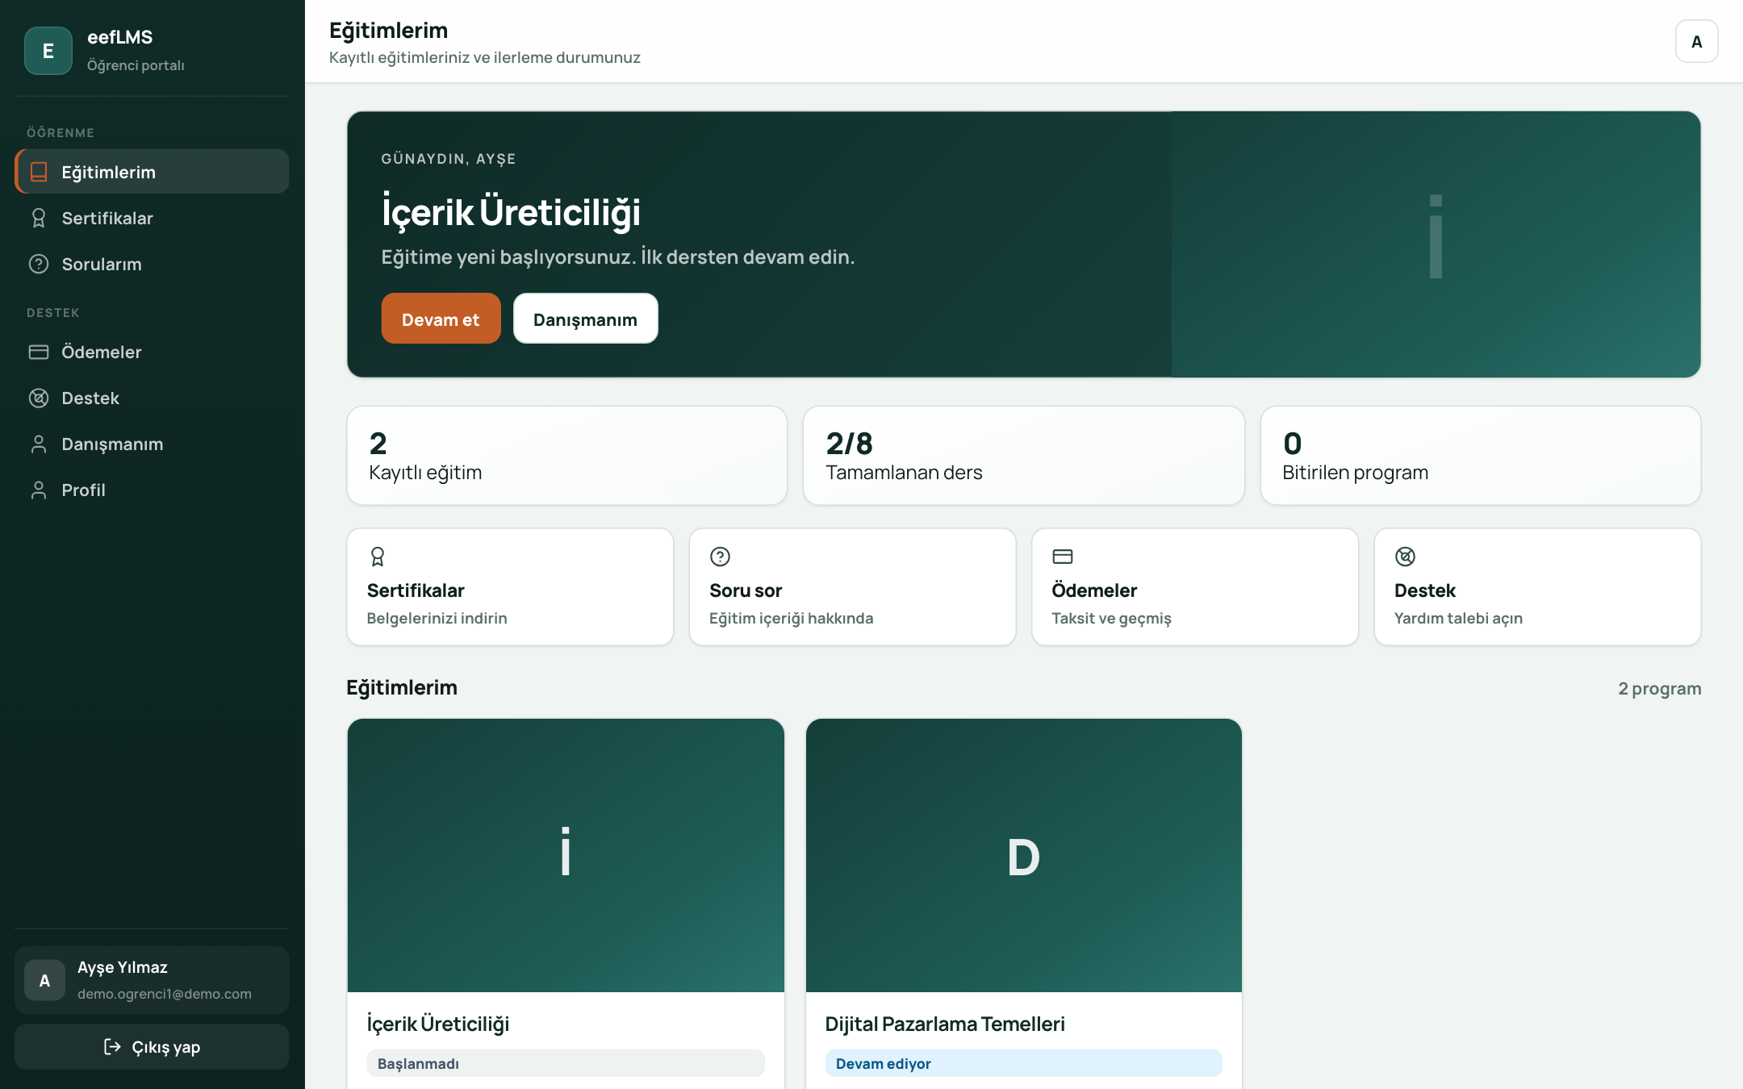Log out with Çıkış yap button
Screen dimensions: 1743x1089
tap(152, 1046)
